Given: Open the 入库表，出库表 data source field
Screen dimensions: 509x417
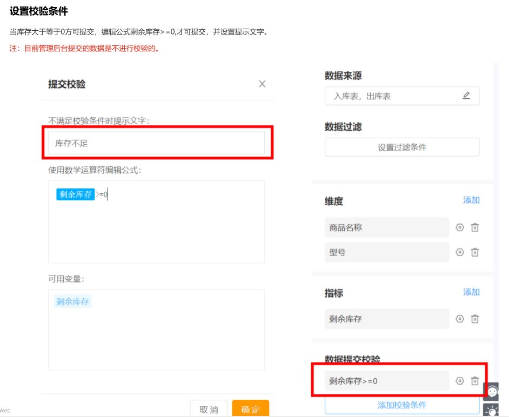Looking at the screenshot, I should 402,96.
